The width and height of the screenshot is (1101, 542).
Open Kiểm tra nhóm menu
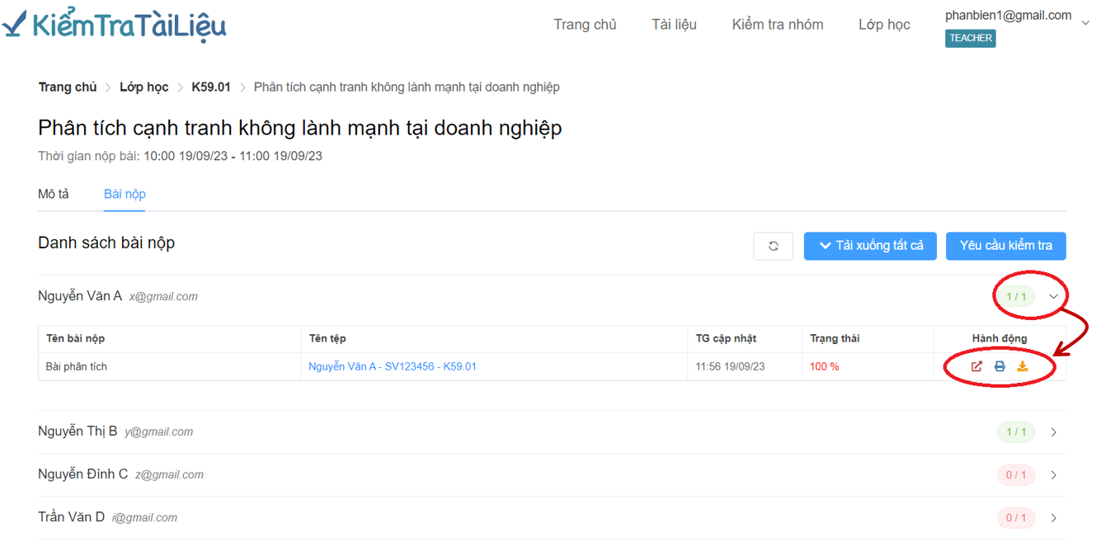(778, 25)
